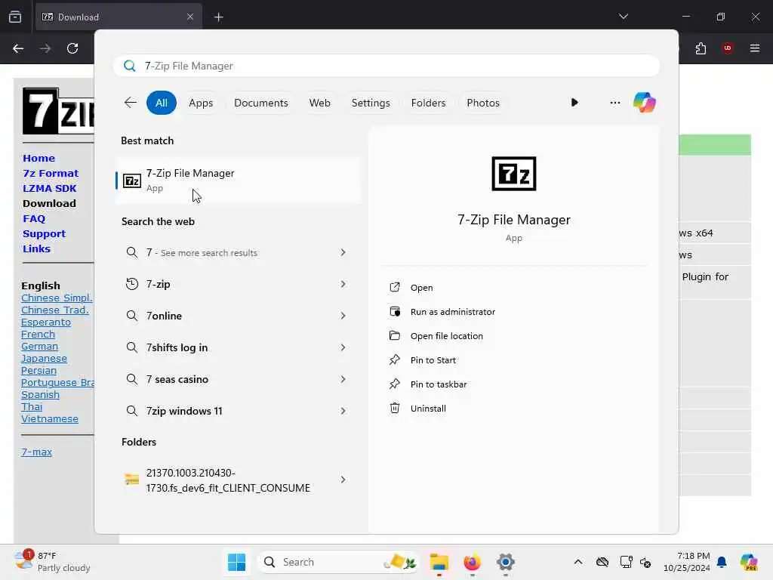The width and height of the screenshot is (773, 580).
Task: Go forward in browser history
Action: tap(45, 48)
